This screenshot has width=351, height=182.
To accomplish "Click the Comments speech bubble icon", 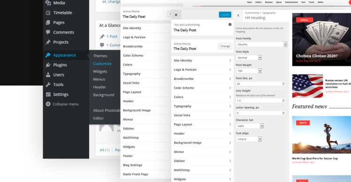I will coord(48,32).
